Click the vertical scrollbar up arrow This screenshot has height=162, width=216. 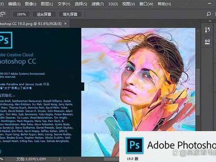pyautogui.click(x=198, y=31)
